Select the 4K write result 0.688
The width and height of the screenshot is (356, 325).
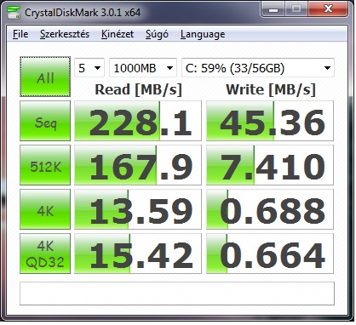point(270,209)
